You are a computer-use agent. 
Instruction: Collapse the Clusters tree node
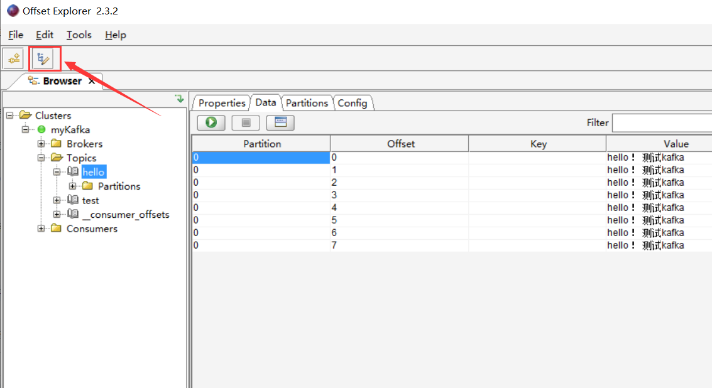[x=9, y=116]
